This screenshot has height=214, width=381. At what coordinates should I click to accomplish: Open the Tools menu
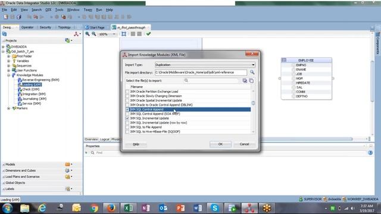pos(59,10)
